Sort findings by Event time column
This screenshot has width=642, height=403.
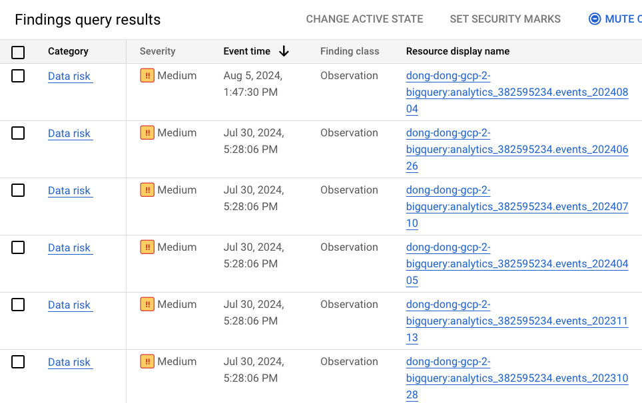tap(246, 51)
